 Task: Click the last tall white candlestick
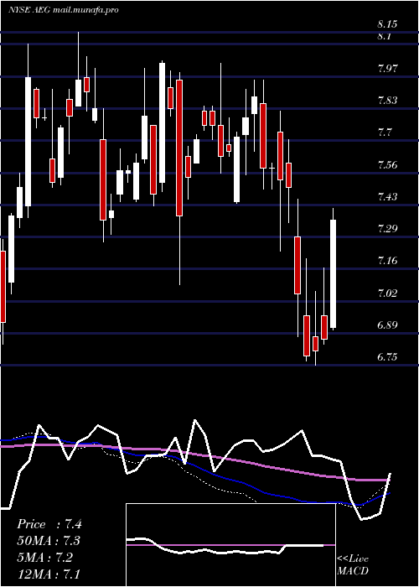pos(333,273)
